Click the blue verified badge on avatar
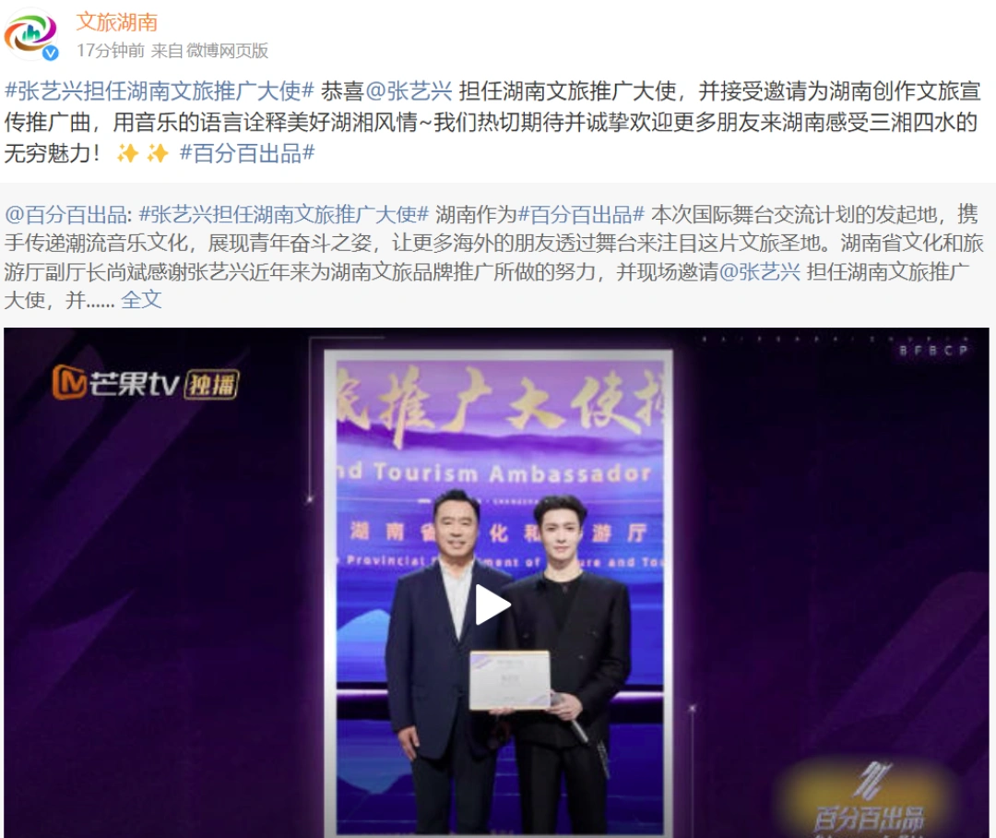Image resolution: width=996 pixels, height=838 pixels. tap(51, 54)
